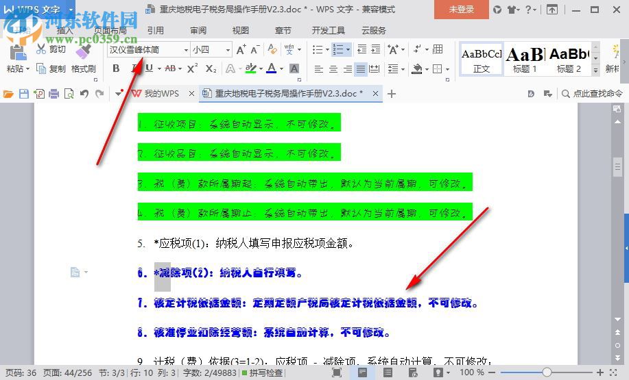Image resolution: width=629 pixels, height=380 pixels.
Task: Apply the 标题 1 style
Action: click(524, 60)
